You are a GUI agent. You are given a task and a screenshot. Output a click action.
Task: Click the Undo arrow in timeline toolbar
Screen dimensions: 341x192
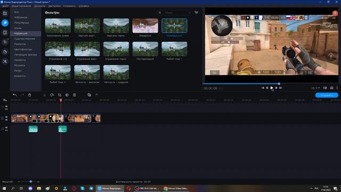click(x=15, y=95)
